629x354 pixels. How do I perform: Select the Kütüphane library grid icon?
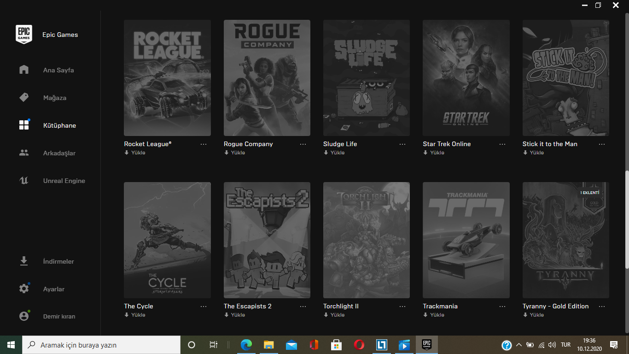point(24,125)
